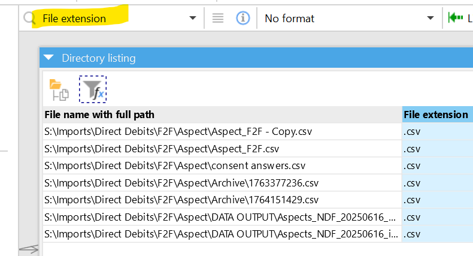Screen dimensions: 473x256
Task: Click the blue info icon
Action: [x=242, y=18]
